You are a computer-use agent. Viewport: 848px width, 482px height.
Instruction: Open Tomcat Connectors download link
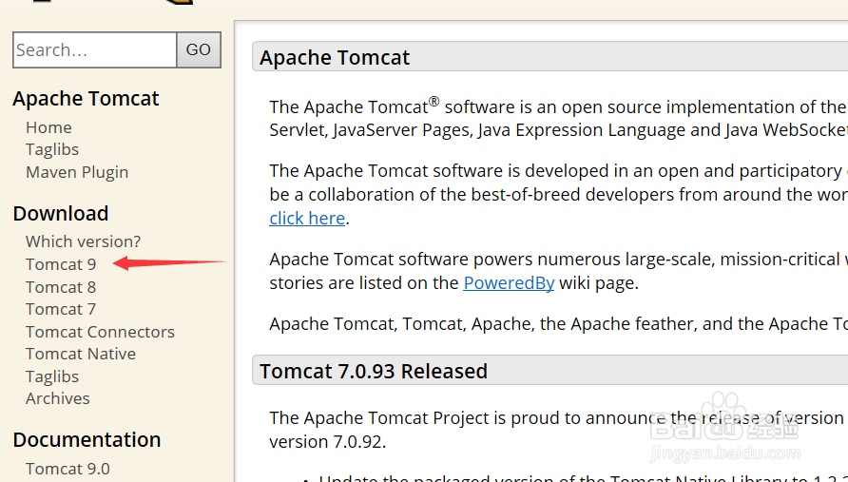click(x=100, y=332)
